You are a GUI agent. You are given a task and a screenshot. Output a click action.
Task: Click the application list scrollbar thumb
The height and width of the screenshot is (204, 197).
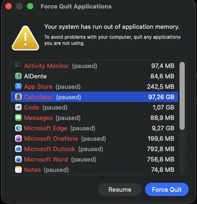click(182, 96)
